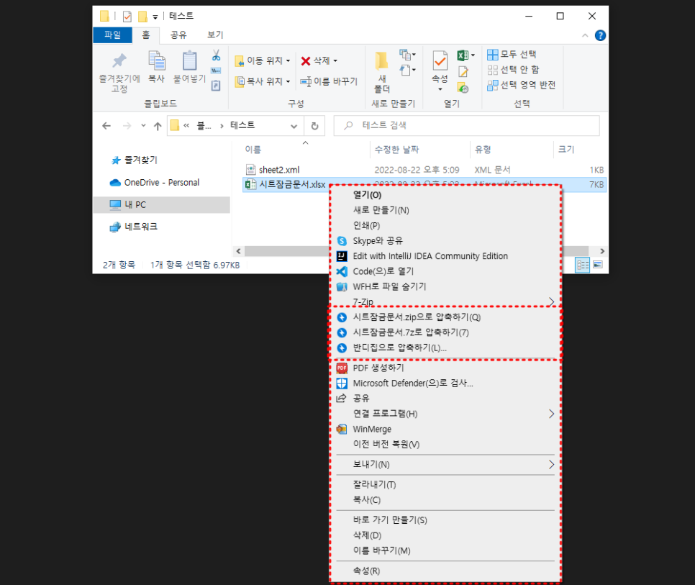695x585 pixels.
Task: Click the Copy icon in the ribbon
Action: [x=156, y=60]
